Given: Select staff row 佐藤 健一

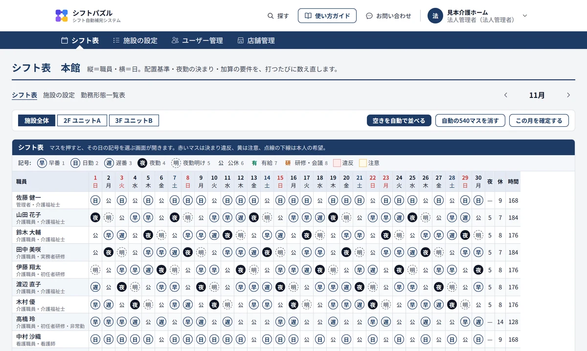Looking at the screenshot, I should (50, 200).
